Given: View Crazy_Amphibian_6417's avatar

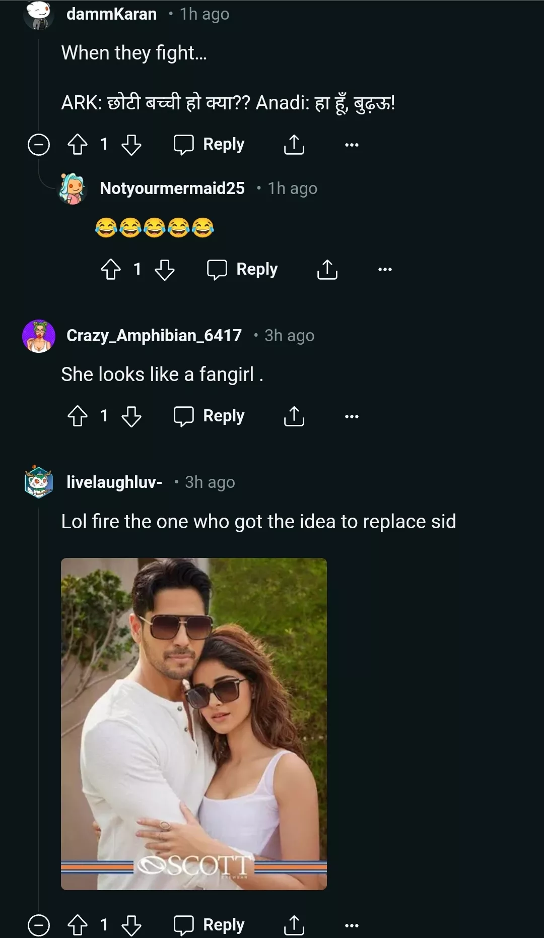Looking at the screenshot, I should [39, 336].
